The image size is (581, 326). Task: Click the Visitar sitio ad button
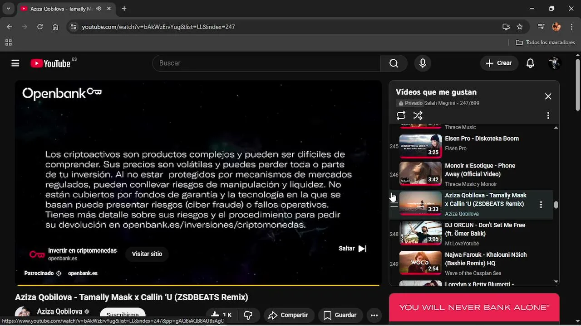coord(147,254)
